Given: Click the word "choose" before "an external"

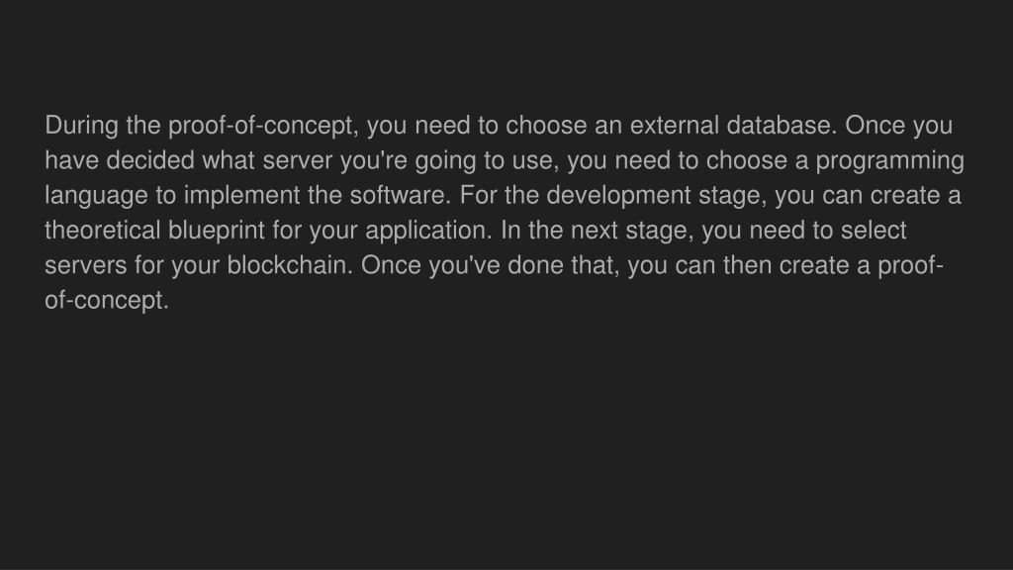Looking at the screenshot, I should click(546, 126).
